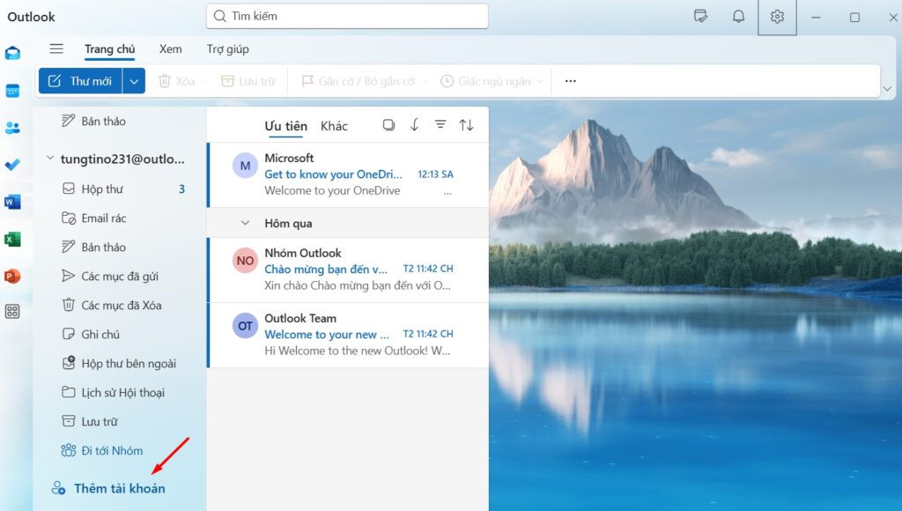Launch Word from the sidebar
This screenshot has height=511, width=902.
pyautogui.click(x=12, y=202)
